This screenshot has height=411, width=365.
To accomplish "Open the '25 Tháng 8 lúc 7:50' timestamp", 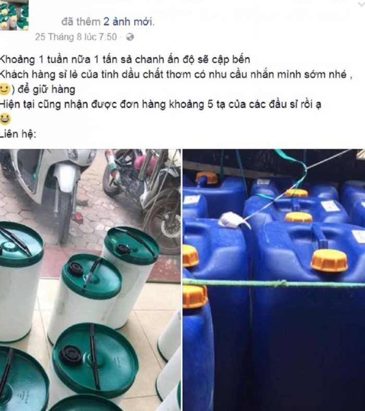I will pyautogui.click(x=76, y=37).
